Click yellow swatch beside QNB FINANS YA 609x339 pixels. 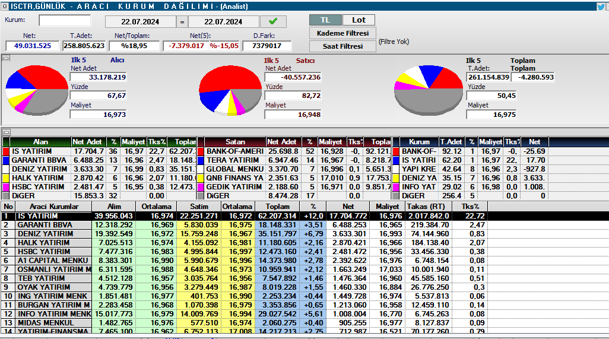tap(201, 178)
